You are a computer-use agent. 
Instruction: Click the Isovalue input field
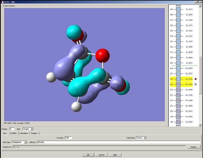tap(68, 138)
